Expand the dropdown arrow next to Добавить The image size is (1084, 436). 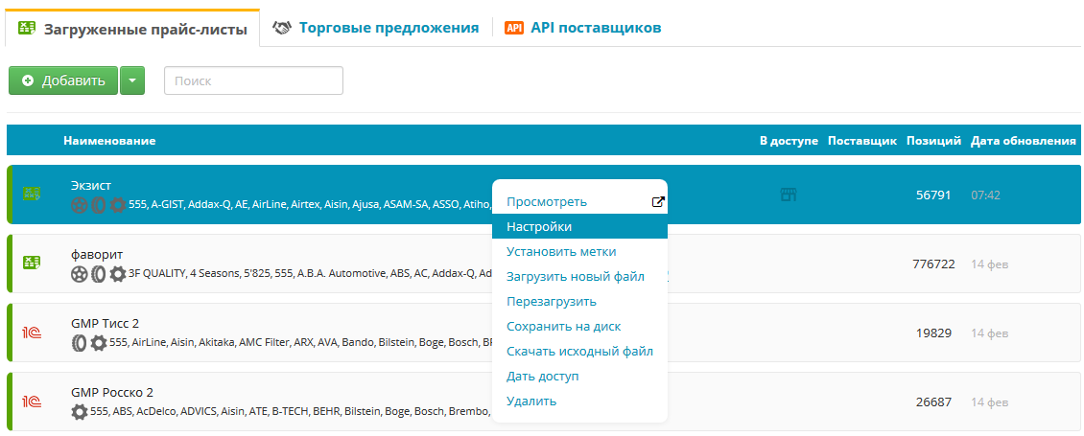132,80
